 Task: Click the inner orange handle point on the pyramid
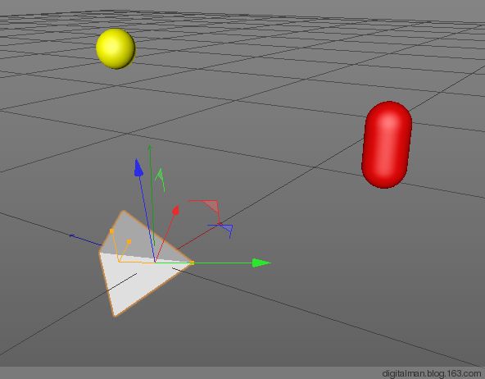[x=129, y=241]
